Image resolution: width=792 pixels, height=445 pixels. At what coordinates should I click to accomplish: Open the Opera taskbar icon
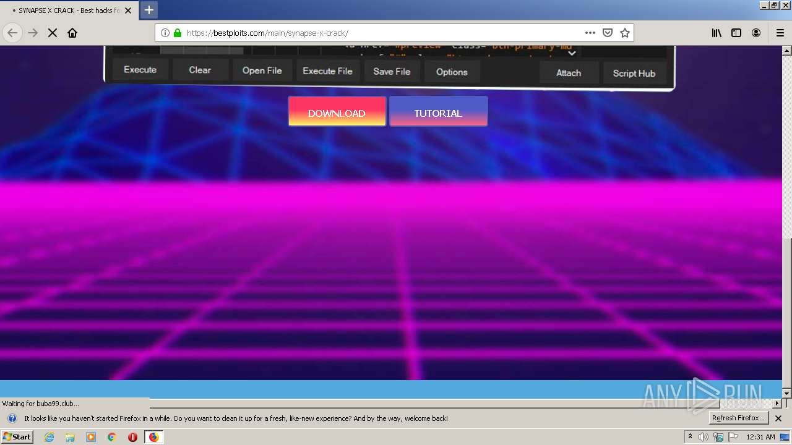pyautogui.click(x=132, y=437)
